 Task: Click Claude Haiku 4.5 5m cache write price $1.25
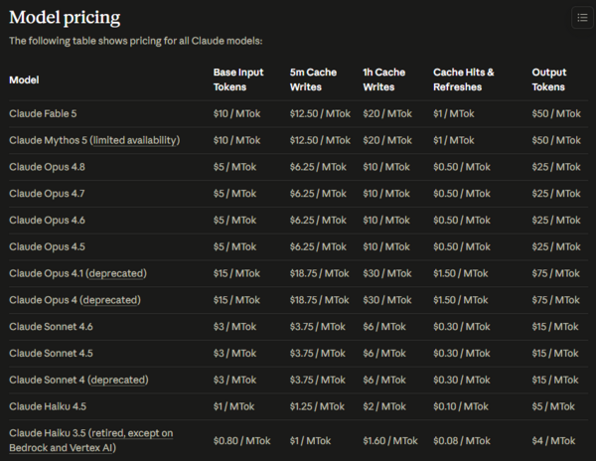pyautogui.click(x=318, y=406)
